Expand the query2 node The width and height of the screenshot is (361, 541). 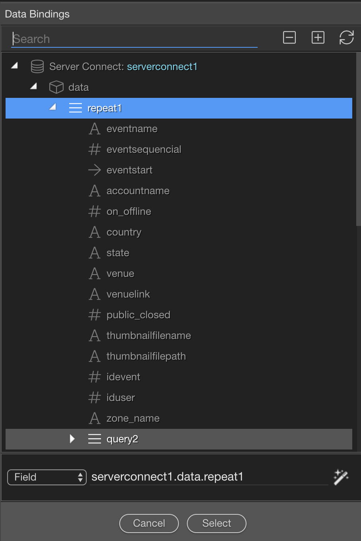(x=72, y=439)
